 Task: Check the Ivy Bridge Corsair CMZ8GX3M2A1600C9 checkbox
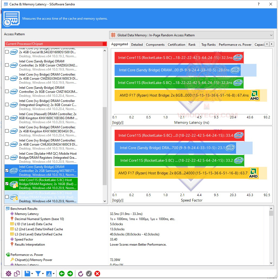pos(7,78)
